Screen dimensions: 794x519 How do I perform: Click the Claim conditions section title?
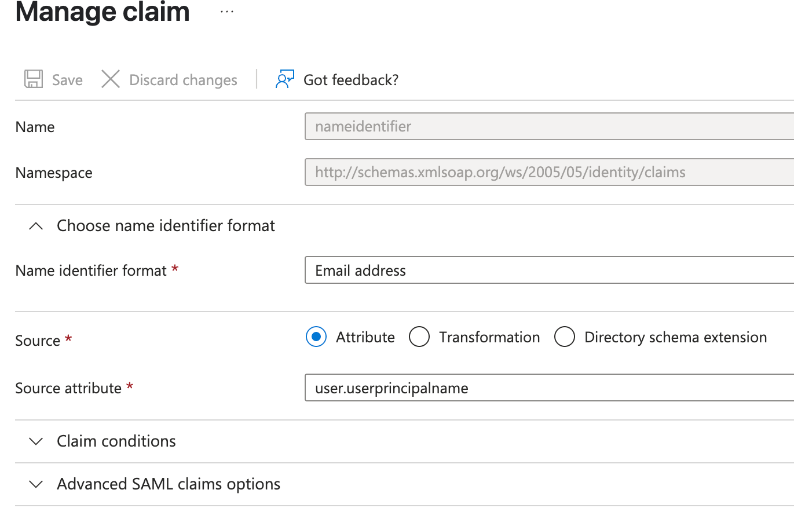click(x=116, y=441)
